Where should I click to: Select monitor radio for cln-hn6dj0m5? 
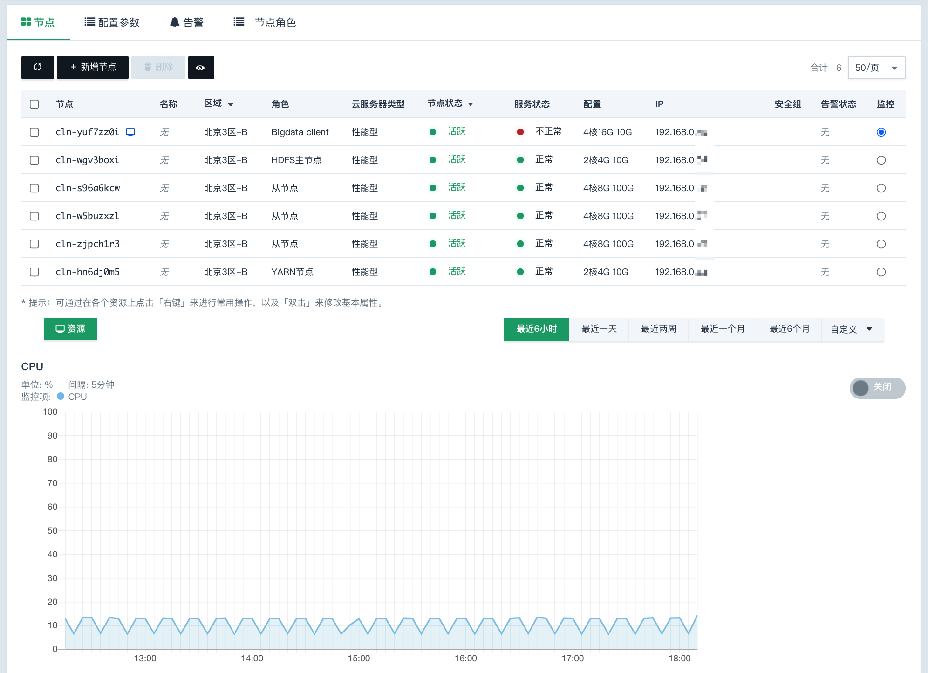[x=881, y=272]
